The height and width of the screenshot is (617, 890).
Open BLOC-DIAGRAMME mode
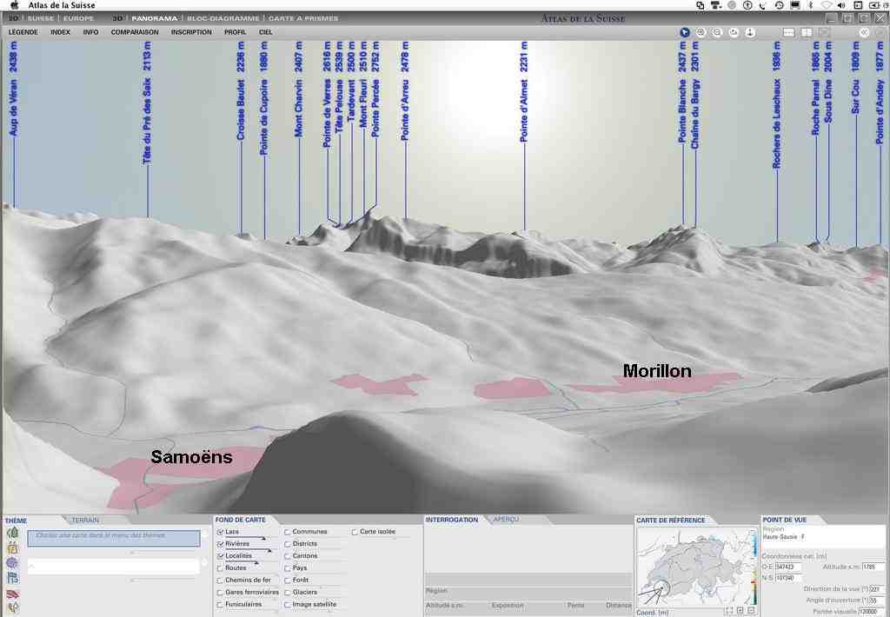(223, 17)
